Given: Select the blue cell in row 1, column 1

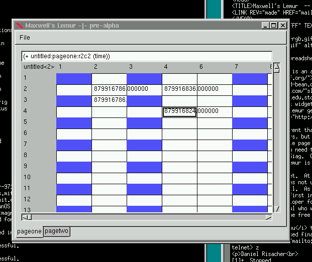Looking at the screenshot, I should pos(74,78).
